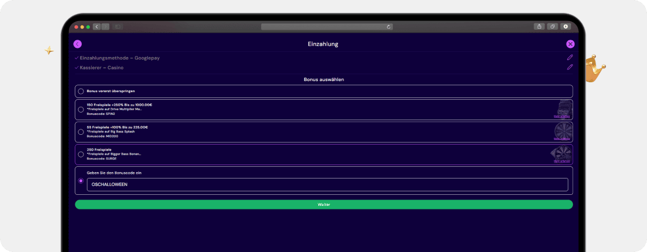The image size is (647, 252).
Task: Toggle the bonus code entry radio button
Action: pos(81,181)
